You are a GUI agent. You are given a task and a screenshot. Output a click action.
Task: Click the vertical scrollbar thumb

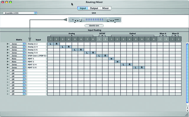pos(187,73)
